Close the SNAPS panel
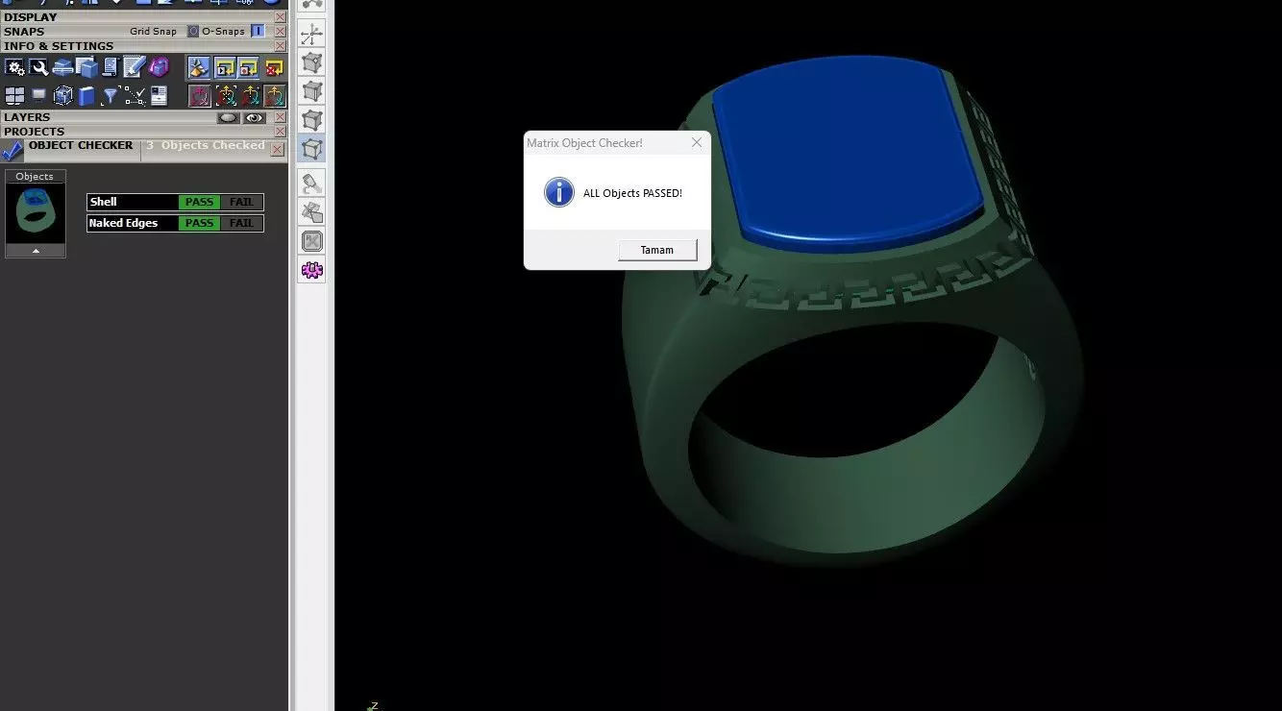 click(x=280, y=32)
